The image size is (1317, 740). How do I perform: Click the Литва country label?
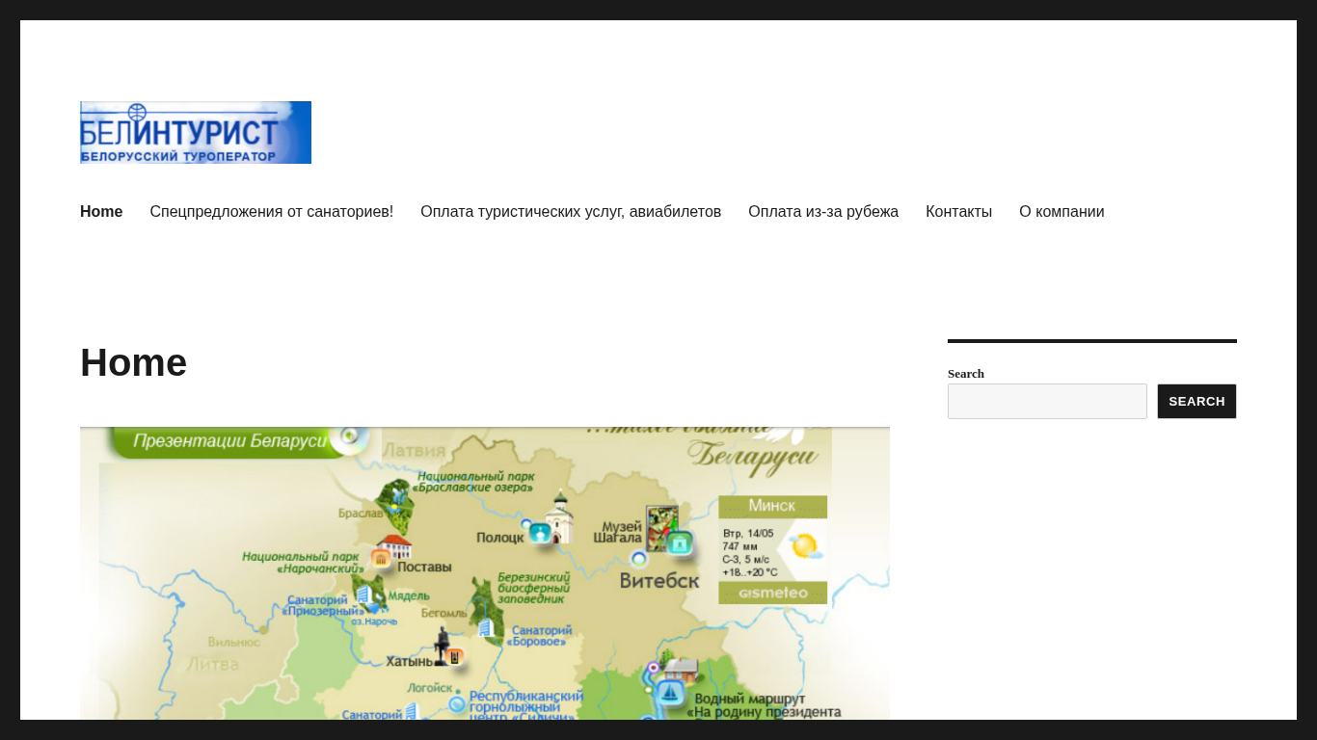tap(213, 664)
